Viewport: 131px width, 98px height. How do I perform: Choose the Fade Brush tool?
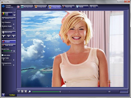pos(9,45)
